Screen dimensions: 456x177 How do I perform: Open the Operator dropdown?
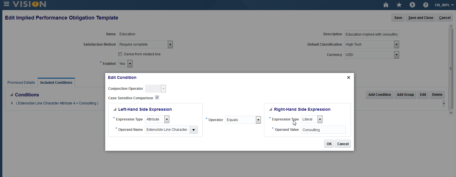(258, 120)
